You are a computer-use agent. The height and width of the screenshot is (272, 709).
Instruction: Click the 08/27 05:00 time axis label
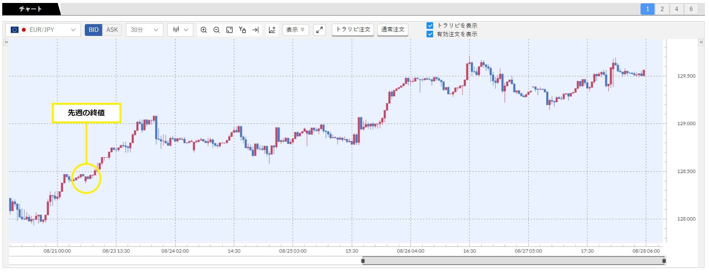tap(528, 251)
